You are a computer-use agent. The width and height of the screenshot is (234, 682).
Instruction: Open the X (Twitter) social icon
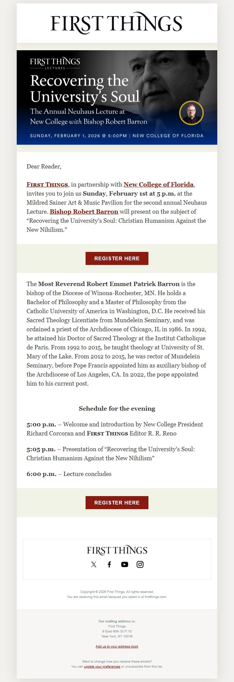[x=94, y=564]
